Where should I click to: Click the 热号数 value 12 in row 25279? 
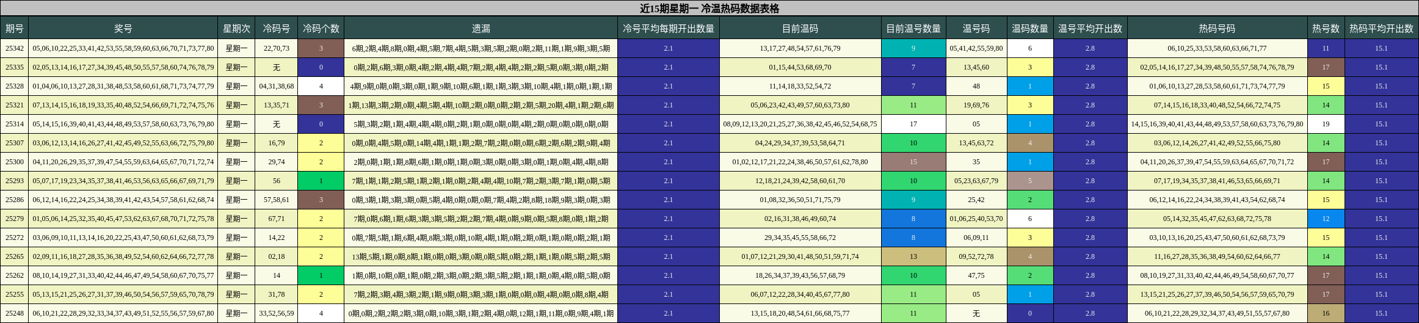[x=1326, y=219]
